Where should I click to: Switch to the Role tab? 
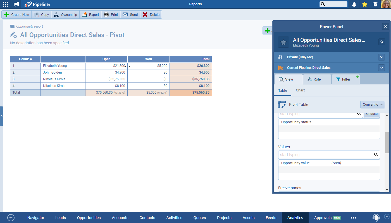[317, 79]
